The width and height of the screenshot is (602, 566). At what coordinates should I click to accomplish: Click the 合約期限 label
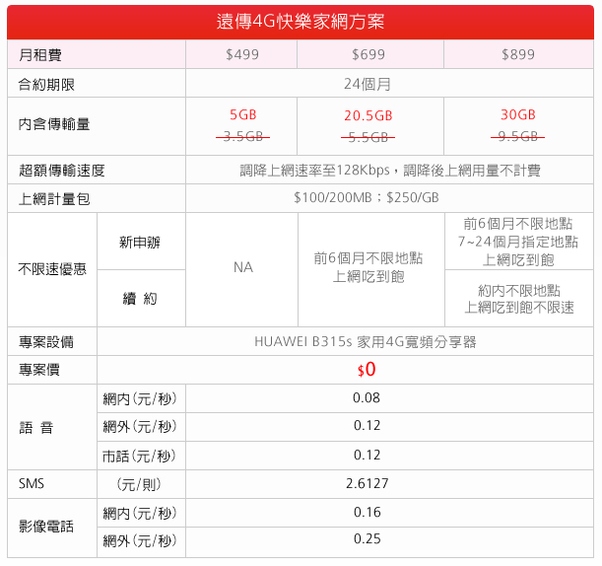click(x=46, y=85)
